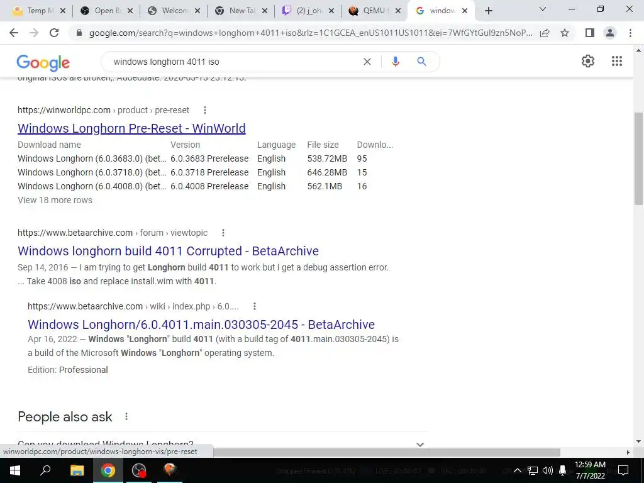Click View 18 more rows
Viewport: 644px width, 483px height.
point(55,200)
